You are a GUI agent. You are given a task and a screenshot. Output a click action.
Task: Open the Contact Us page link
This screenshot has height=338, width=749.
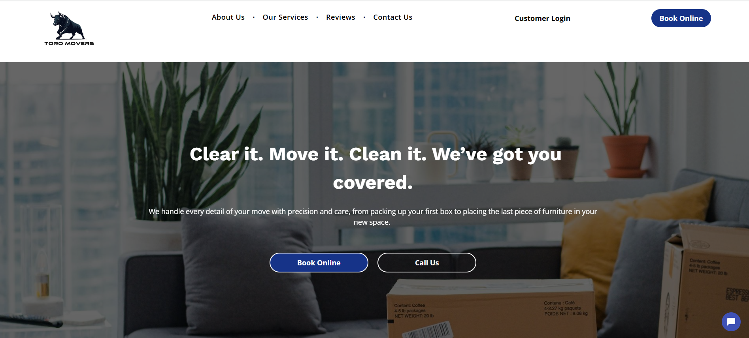click(393, 17)
